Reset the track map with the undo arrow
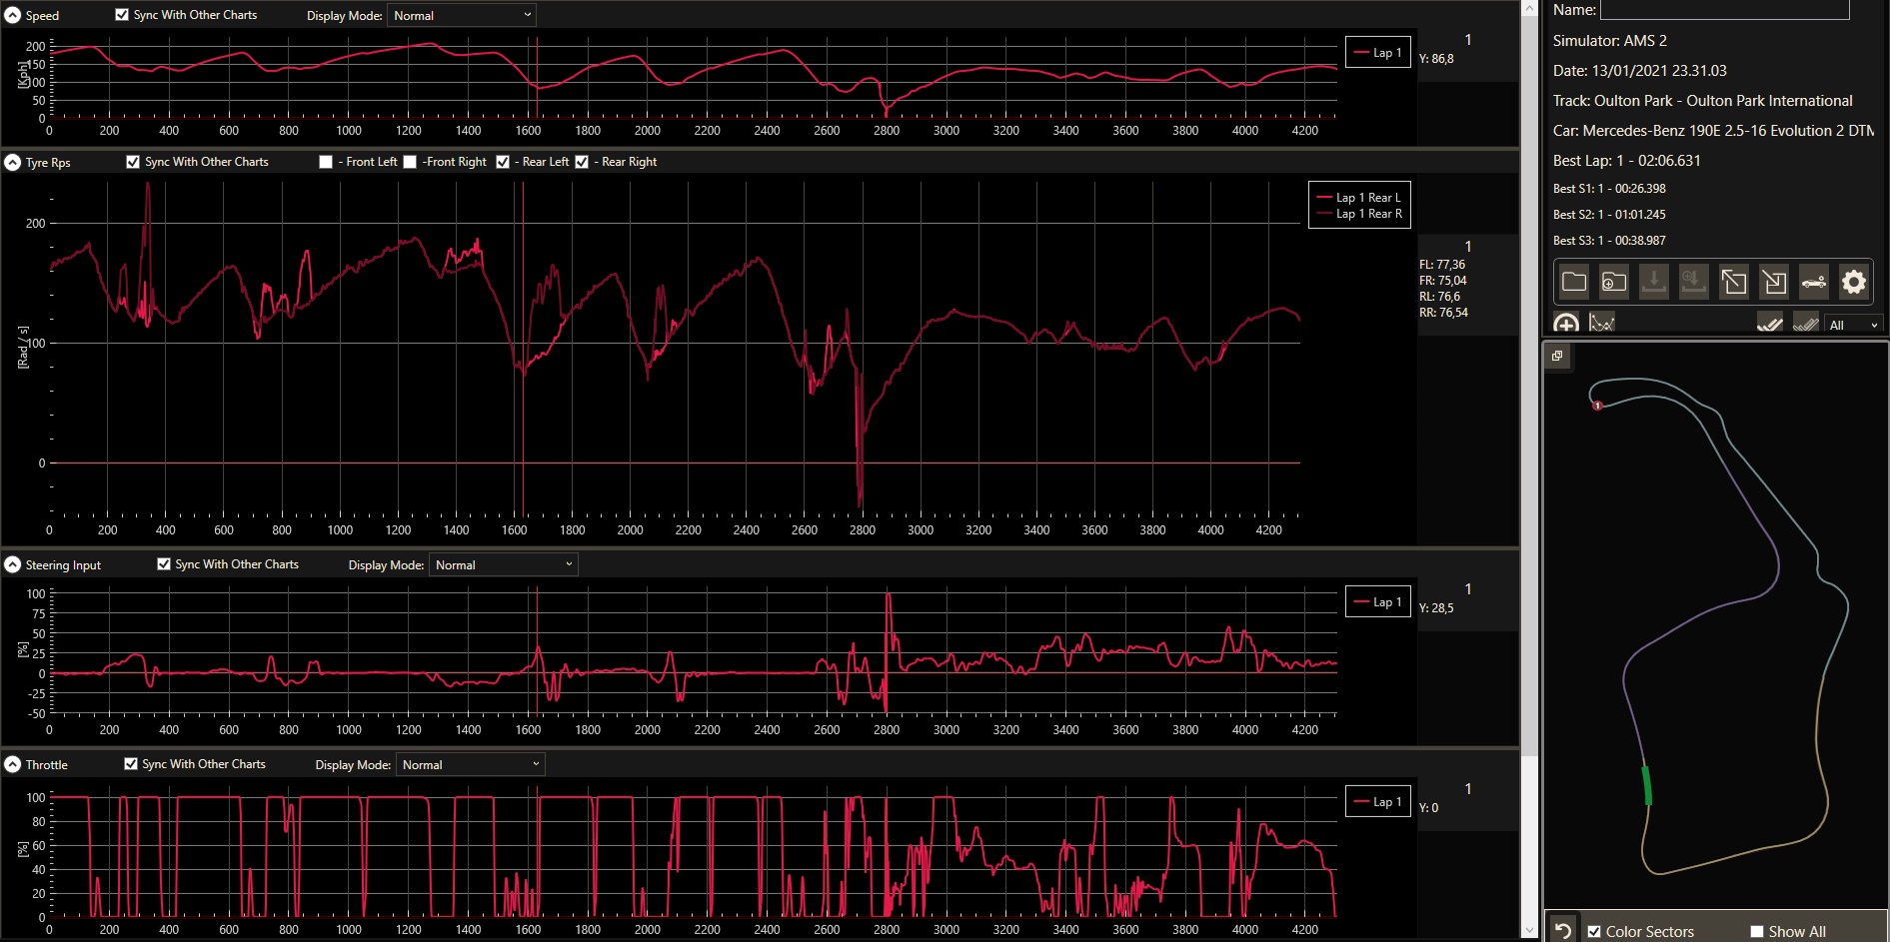The image size is (1890, 942). click(x=1563, y=930)
